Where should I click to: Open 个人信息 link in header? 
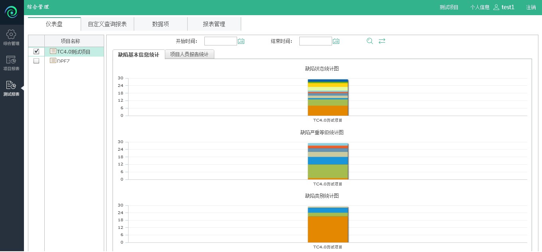click(480, 7)
